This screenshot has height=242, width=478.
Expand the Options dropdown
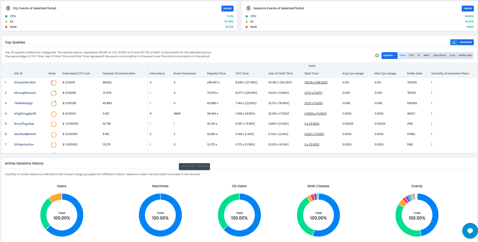[389, 55]
